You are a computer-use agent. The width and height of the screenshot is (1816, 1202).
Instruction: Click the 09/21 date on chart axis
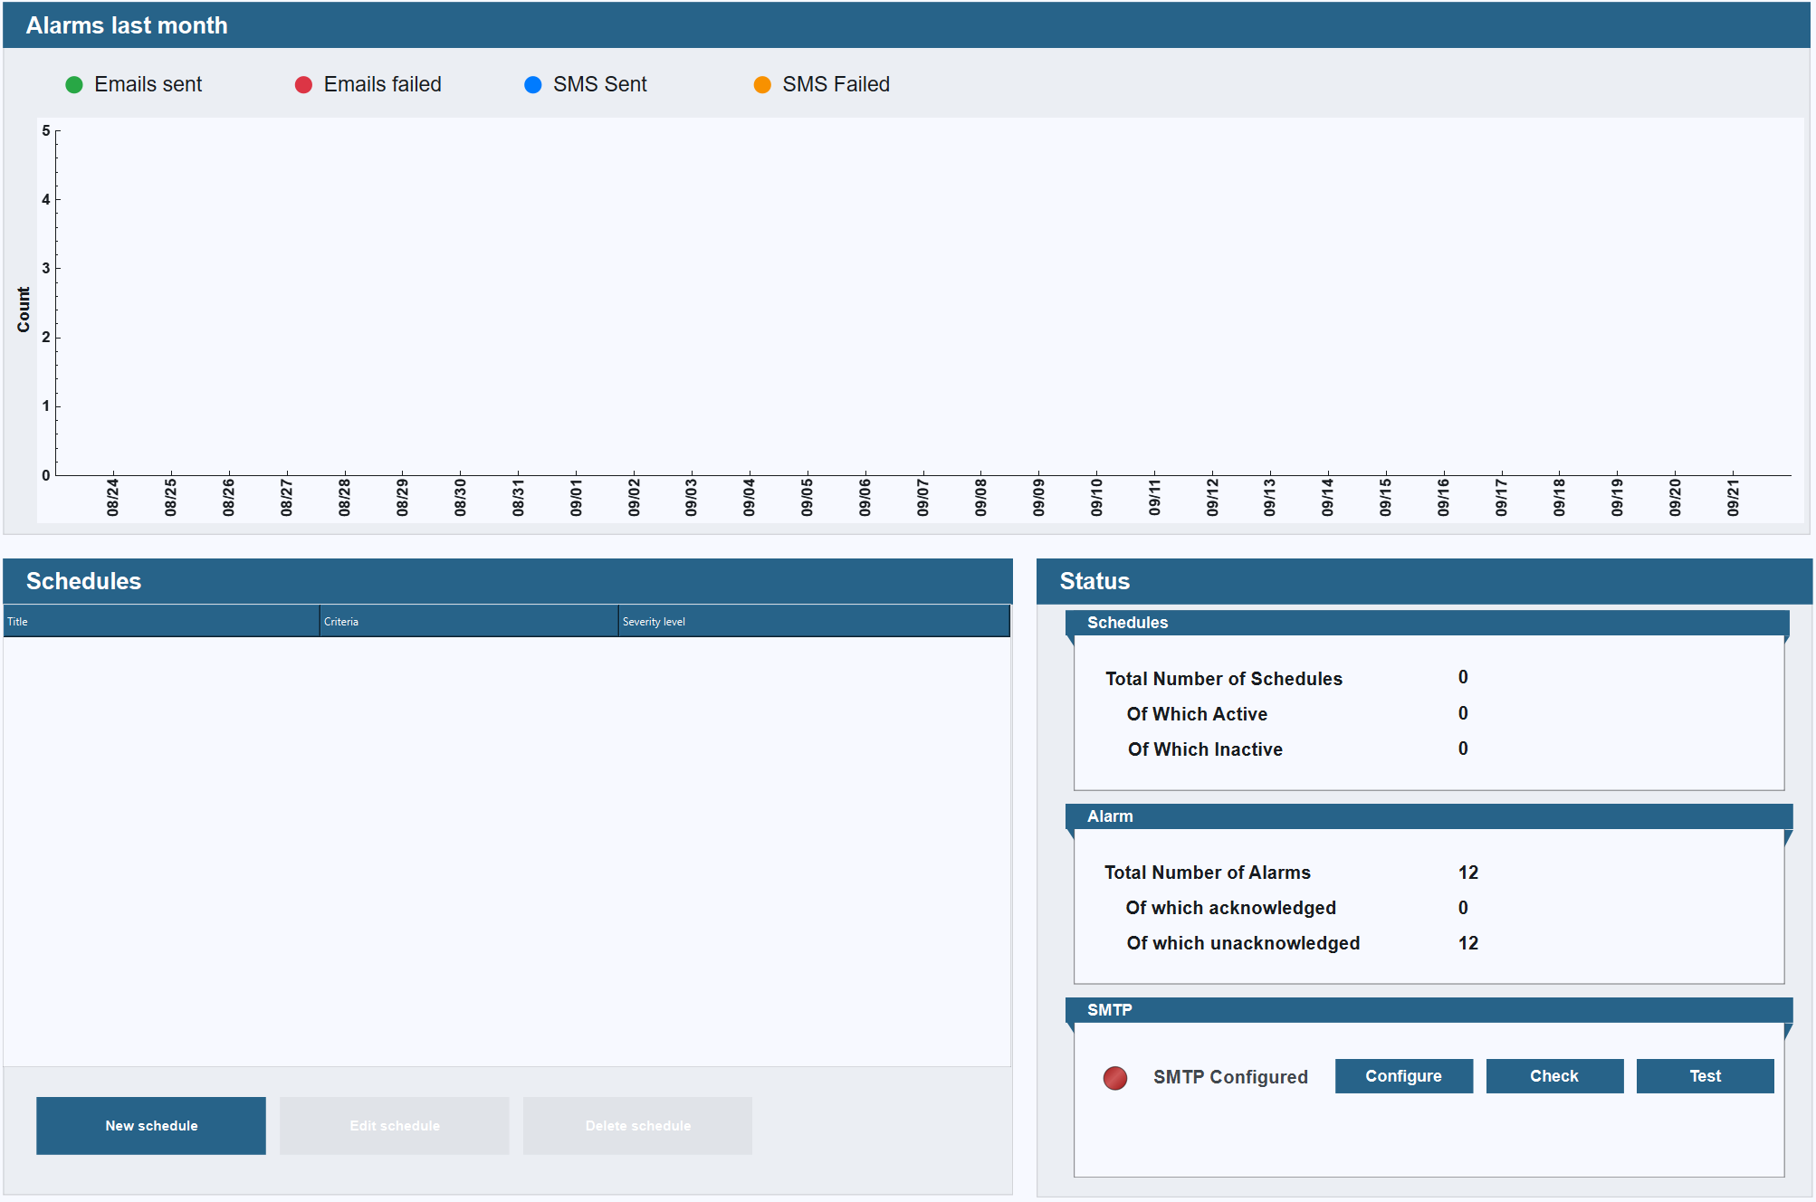click(x=1733, y=498)
